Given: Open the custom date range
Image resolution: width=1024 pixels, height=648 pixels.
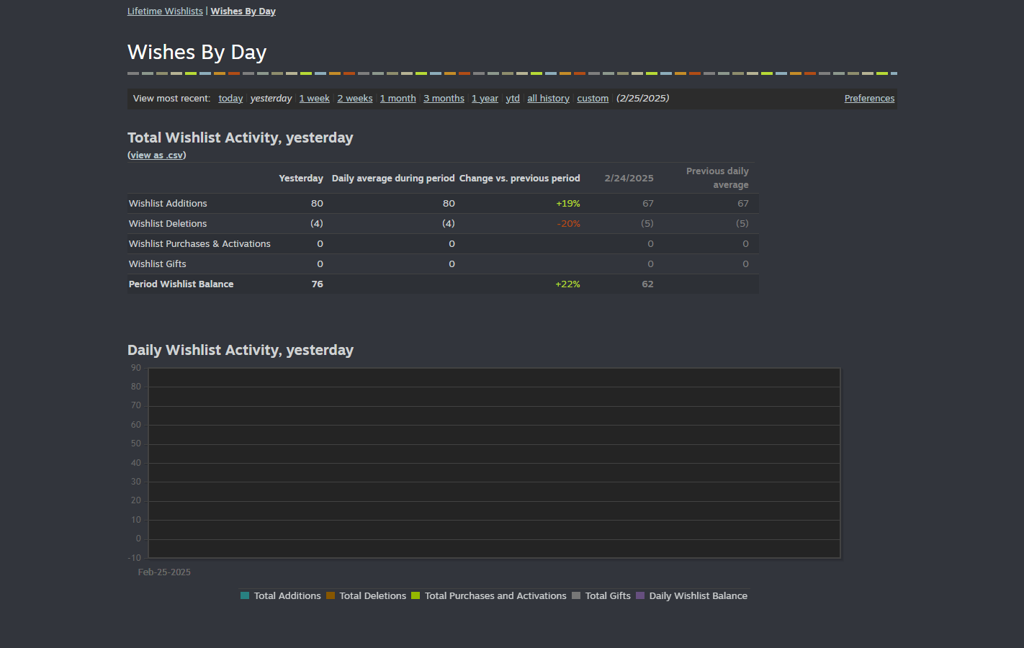Looking at the screenshot, I should pos(593,99).
